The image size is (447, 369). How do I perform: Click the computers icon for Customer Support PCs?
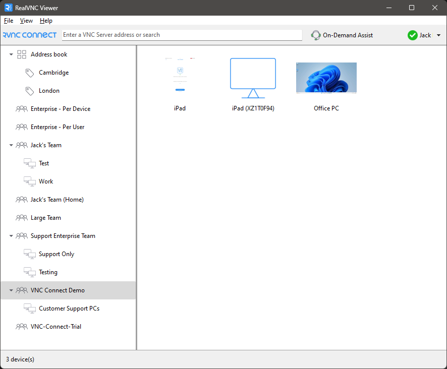coord(30,309)
